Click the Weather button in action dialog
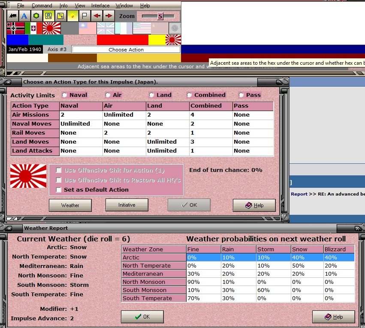Image resolution: width=365 pixels, height=328 pixels. pyautogui.click(x=70, y=205)
